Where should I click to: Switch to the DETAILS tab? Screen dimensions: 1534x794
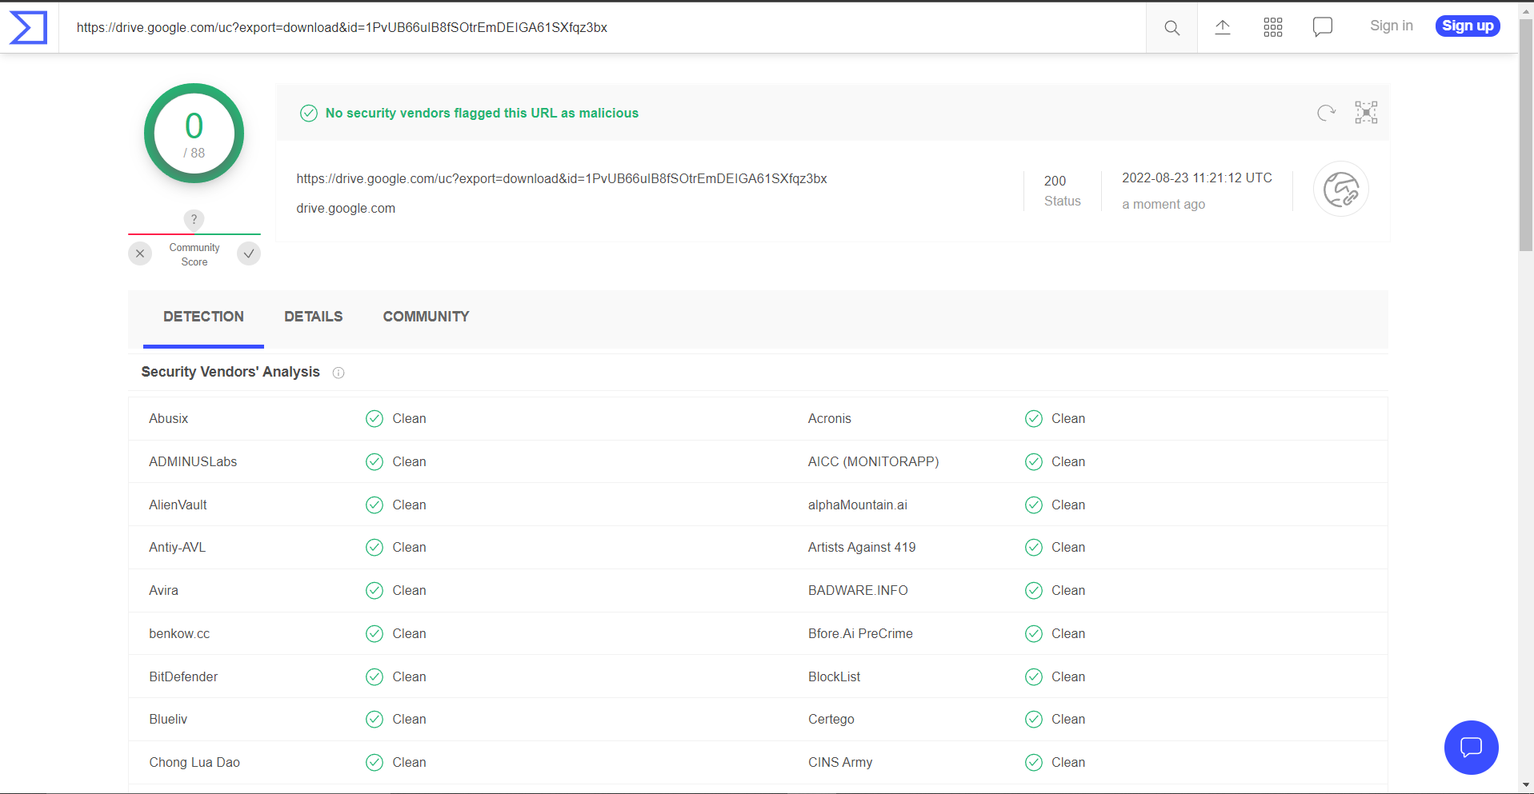314,317
